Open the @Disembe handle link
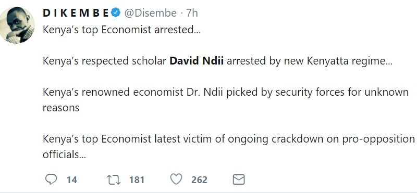The height and width of the screenshot is (193, 417). pos(150,13)
